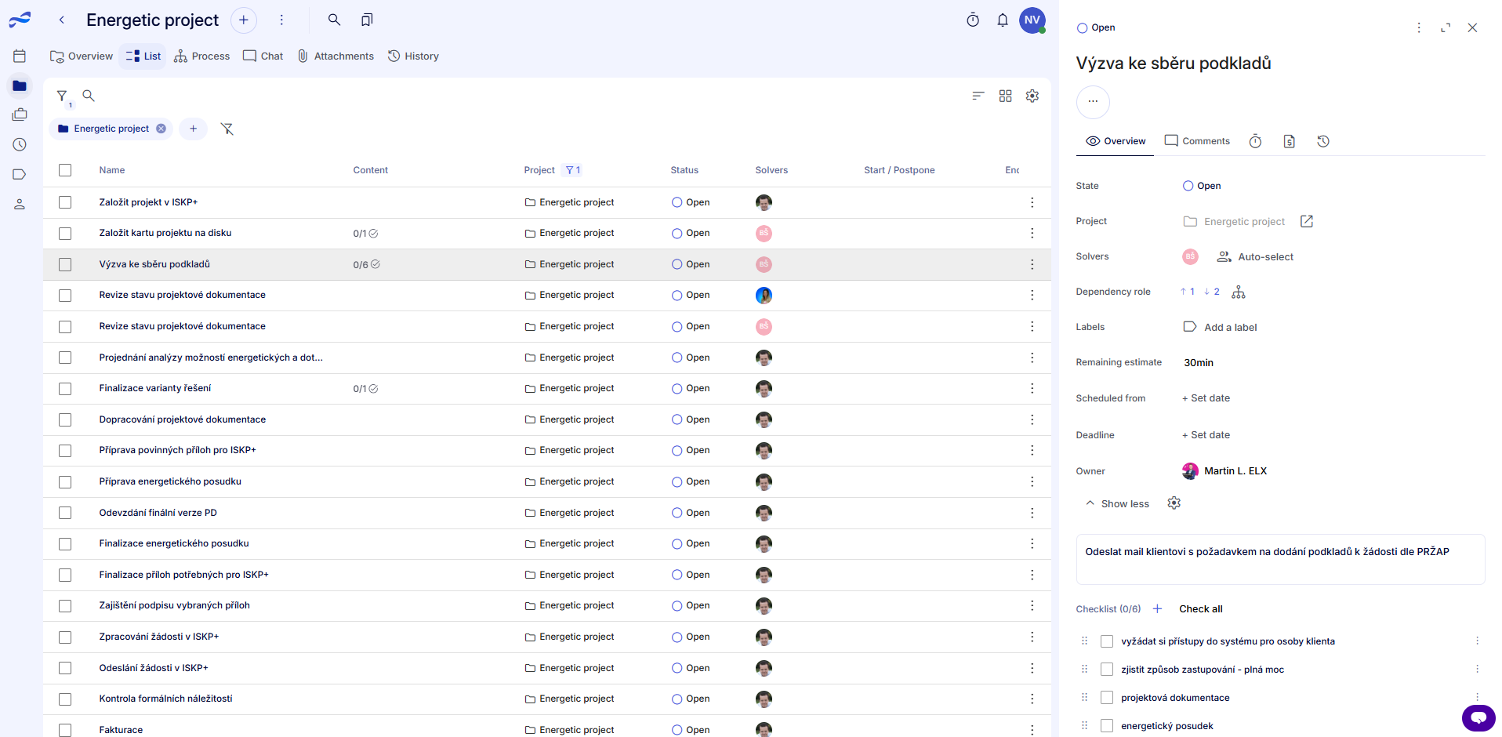Screen dimensions: 1502x737
Task: Collapse details with Show less
Action: click(x=1117, y=503)
